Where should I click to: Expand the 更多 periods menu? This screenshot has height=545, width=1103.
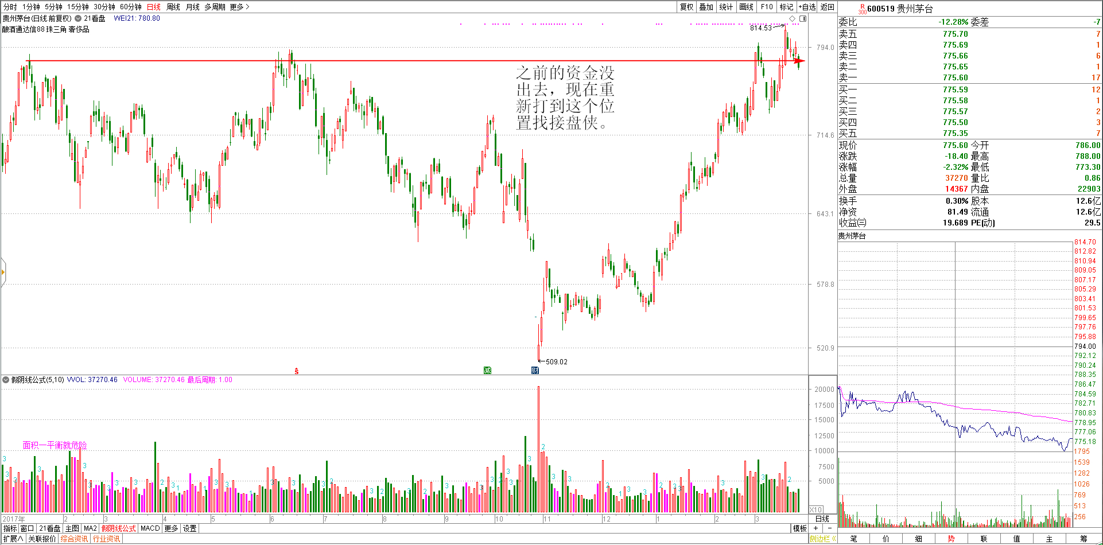click(239, 7)
